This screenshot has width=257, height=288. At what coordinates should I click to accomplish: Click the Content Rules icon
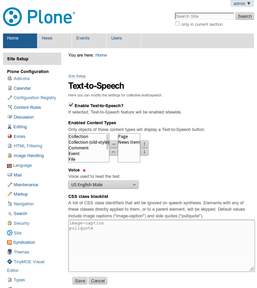pos(10,107)
